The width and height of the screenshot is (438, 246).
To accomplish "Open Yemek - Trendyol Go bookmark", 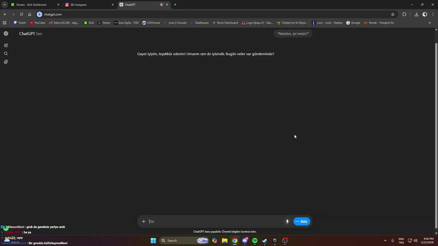I will [379, 23].
